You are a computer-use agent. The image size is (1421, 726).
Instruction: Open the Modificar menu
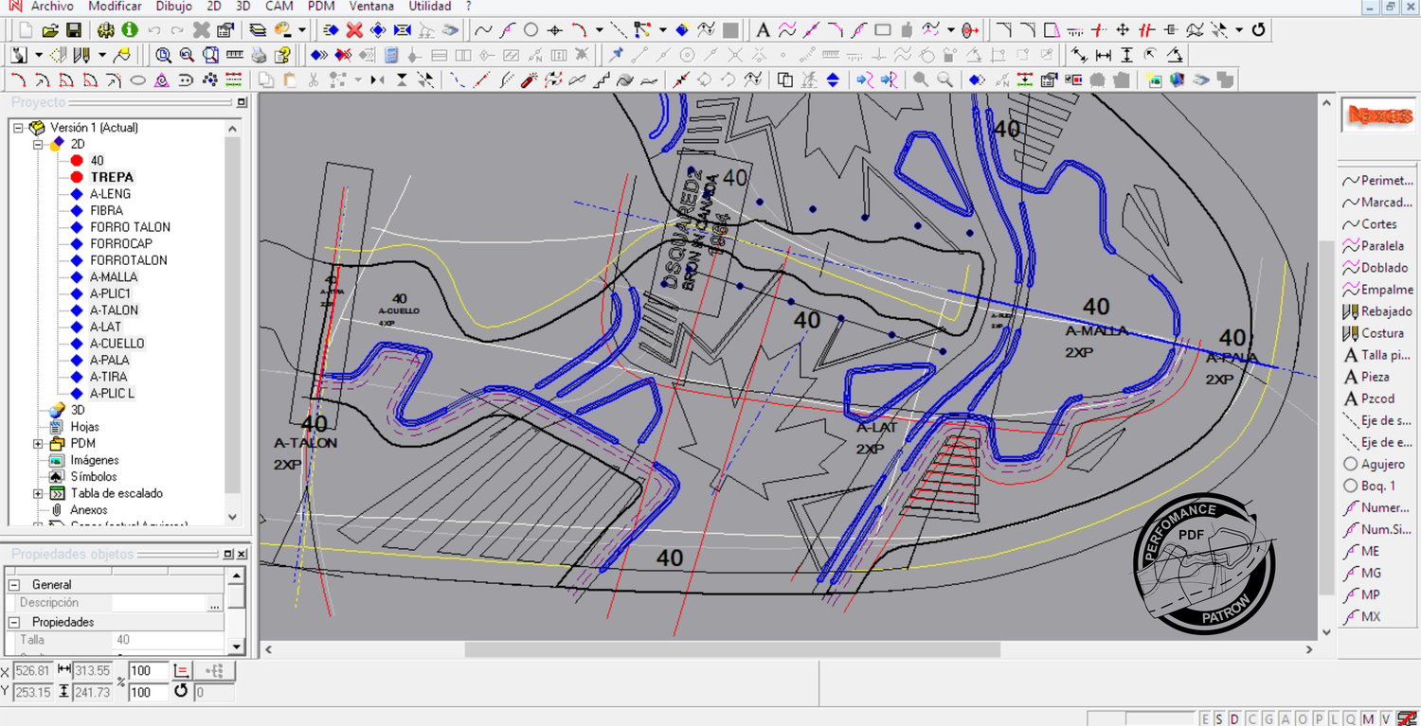[115, 6]
